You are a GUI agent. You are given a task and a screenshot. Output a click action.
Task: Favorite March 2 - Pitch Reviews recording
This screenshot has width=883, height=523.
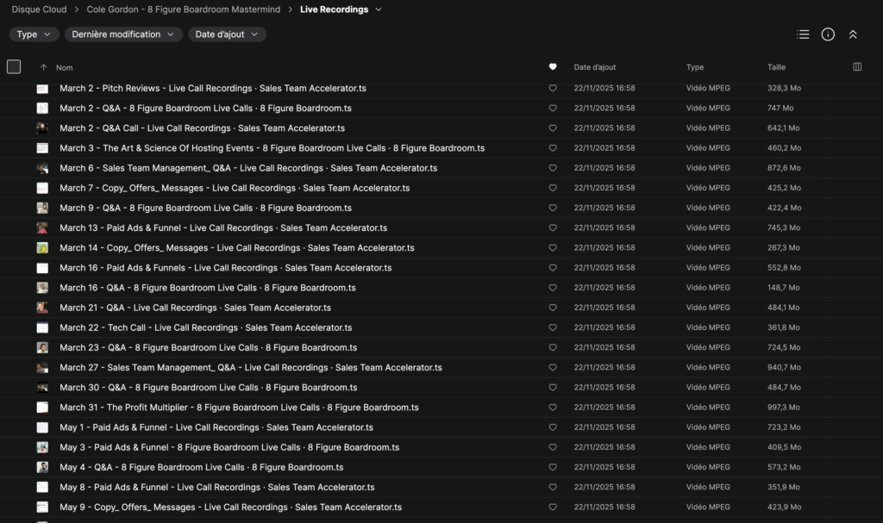pyautogui.click(x=553, y=89)
